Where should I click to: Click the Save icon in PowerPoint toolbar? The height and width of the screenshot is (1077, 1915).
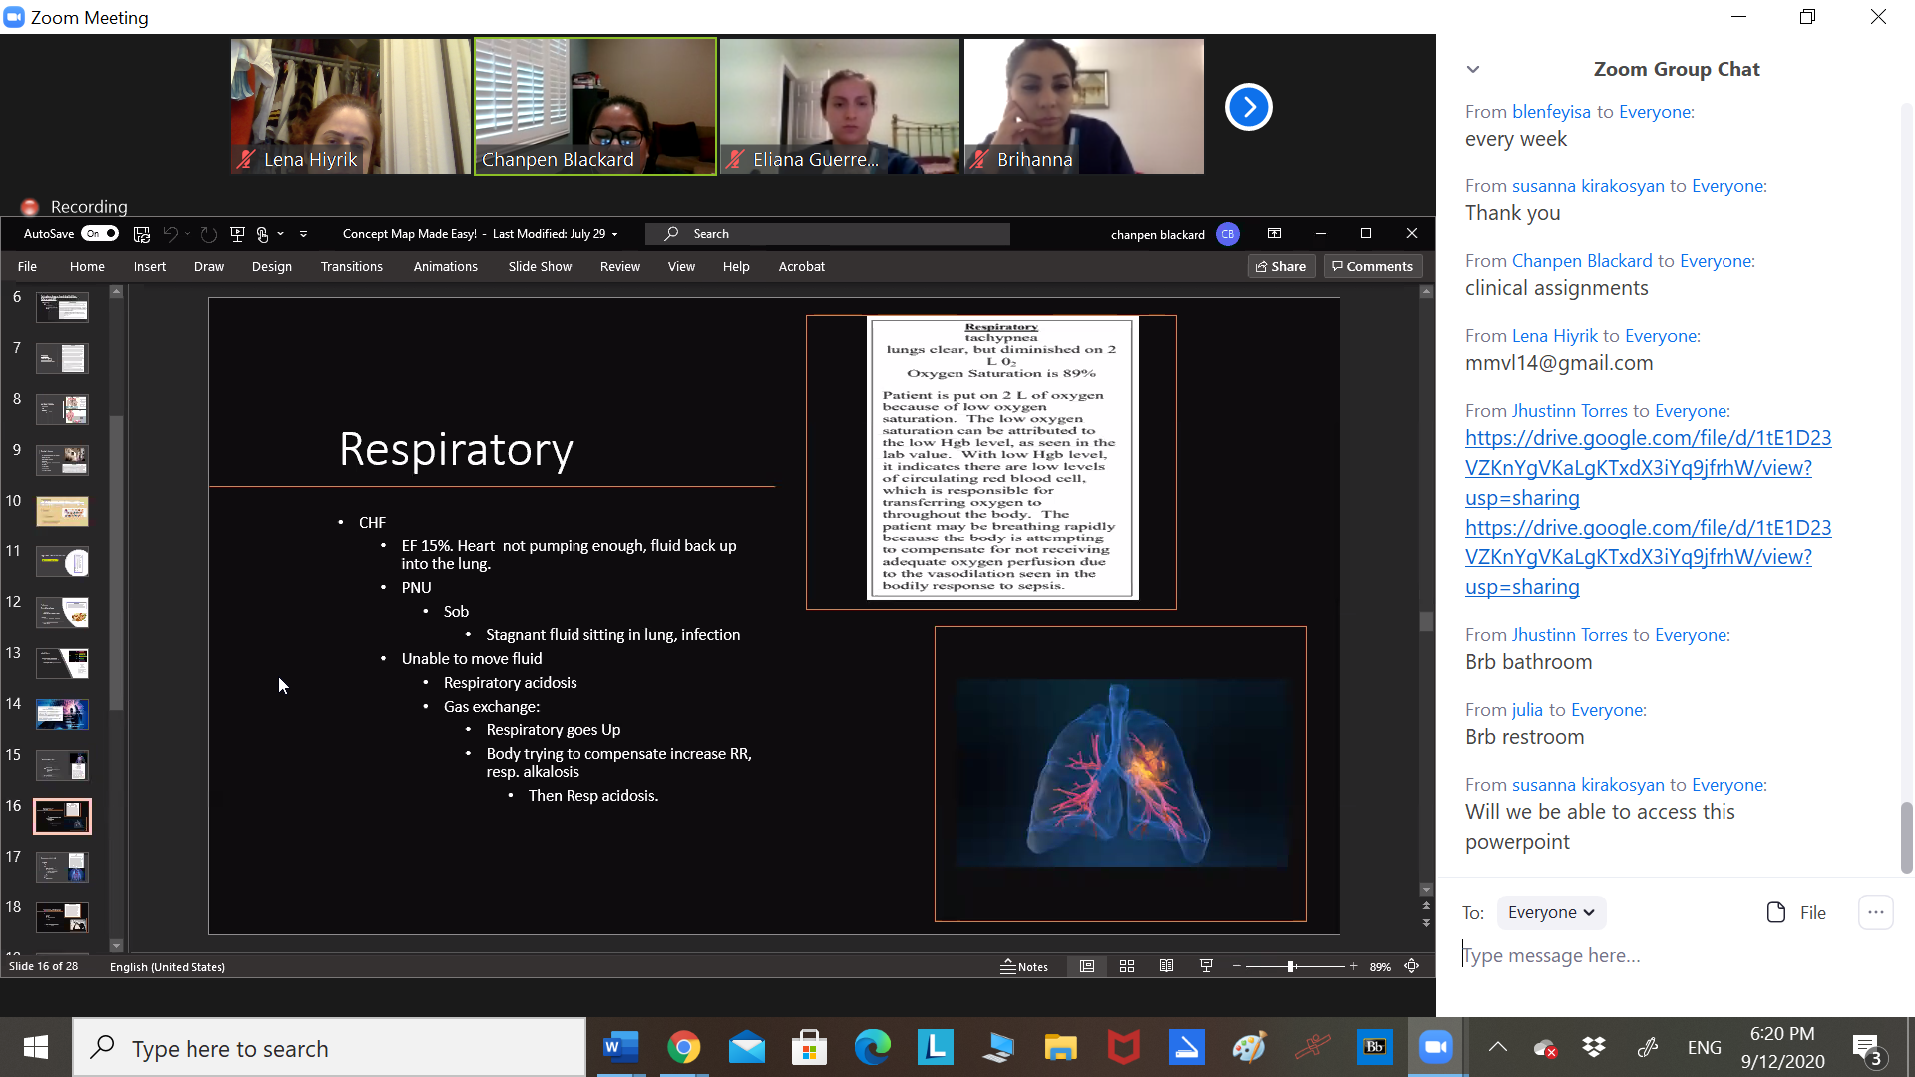[x=142, y=234]
